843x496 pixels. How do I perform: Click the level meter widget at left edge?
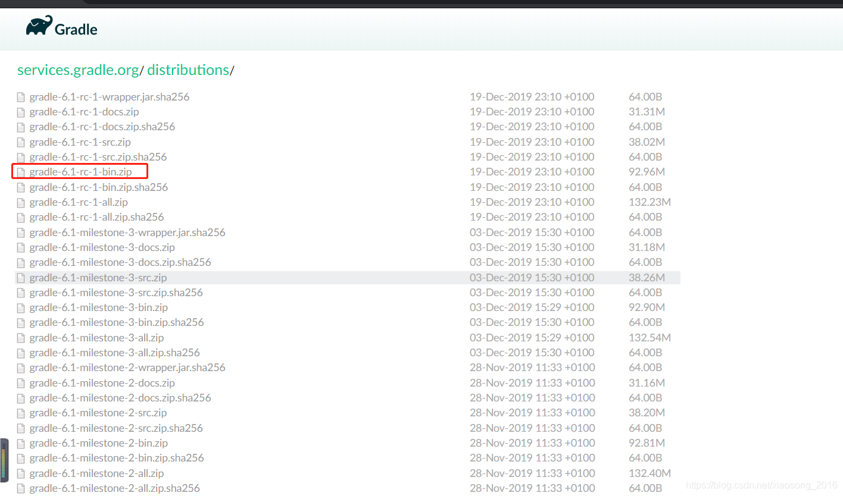coord(4,460)
